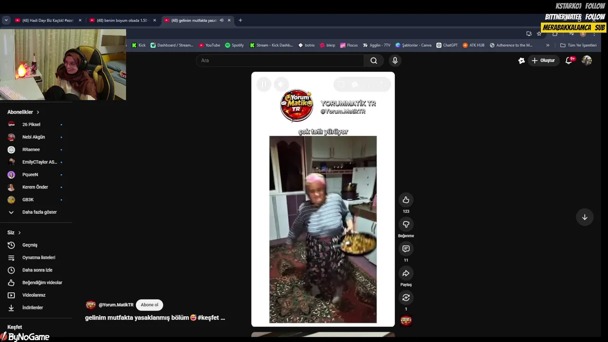
Task: Open the tab search dropdown arrow
Action: coord(6,20)
